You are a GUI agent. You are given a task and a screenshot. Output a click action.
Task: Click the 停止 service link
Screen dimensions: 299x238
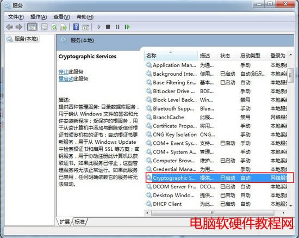pos(63,72)
